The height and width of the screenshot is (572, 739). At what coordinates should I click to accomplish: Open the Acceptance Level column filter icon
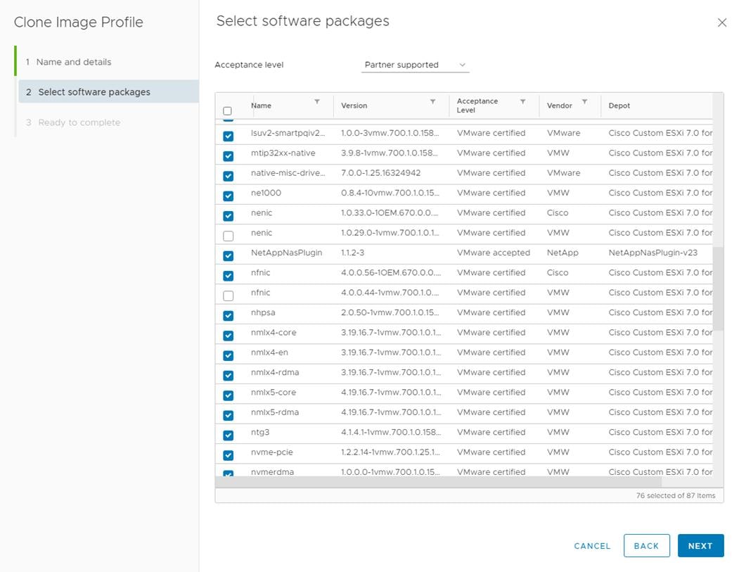click(x=522, y=101)
